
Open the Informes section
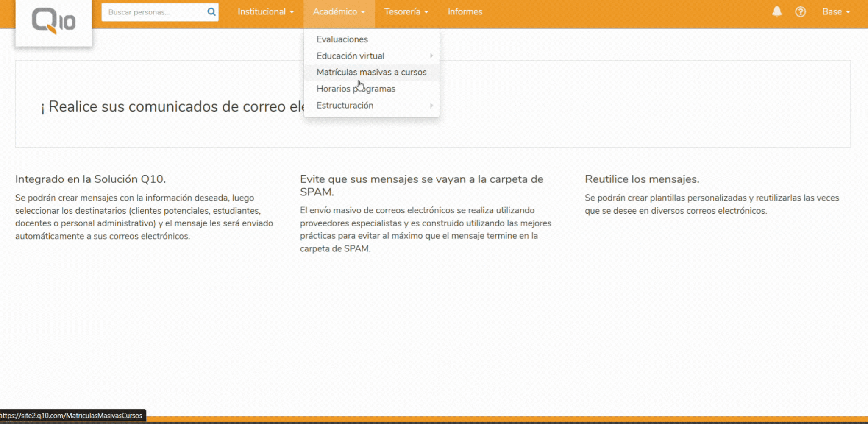[465, 12]
